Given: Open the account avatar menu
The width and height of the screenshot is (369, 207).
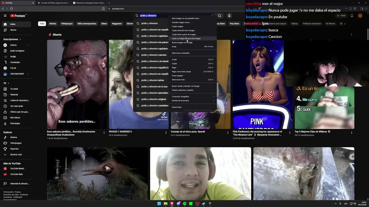Looking at the screenshot, I should click(360, 16).
